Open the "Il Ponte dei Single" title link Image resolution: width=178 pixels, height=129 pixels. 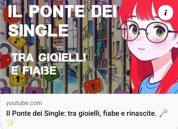[x=81, y=113]
